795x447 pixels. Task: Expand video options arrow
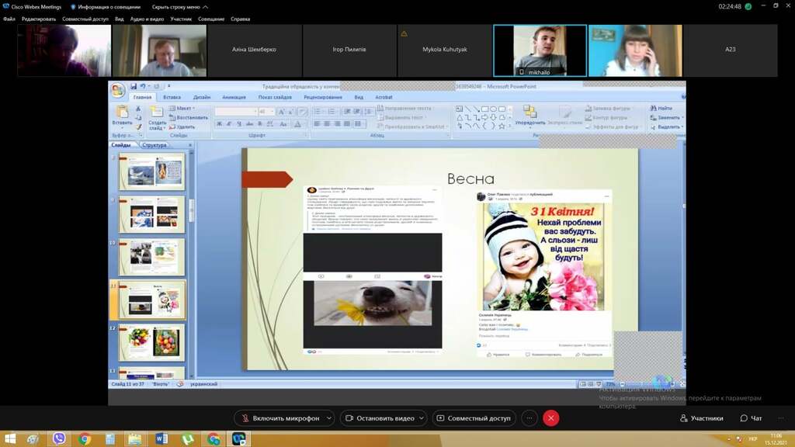(422, 418)
